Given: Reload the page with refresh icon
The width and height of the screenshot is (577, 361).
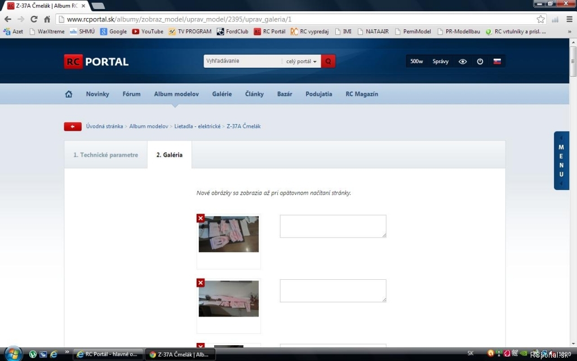Looking at the screenshot, I should point(34,19).
